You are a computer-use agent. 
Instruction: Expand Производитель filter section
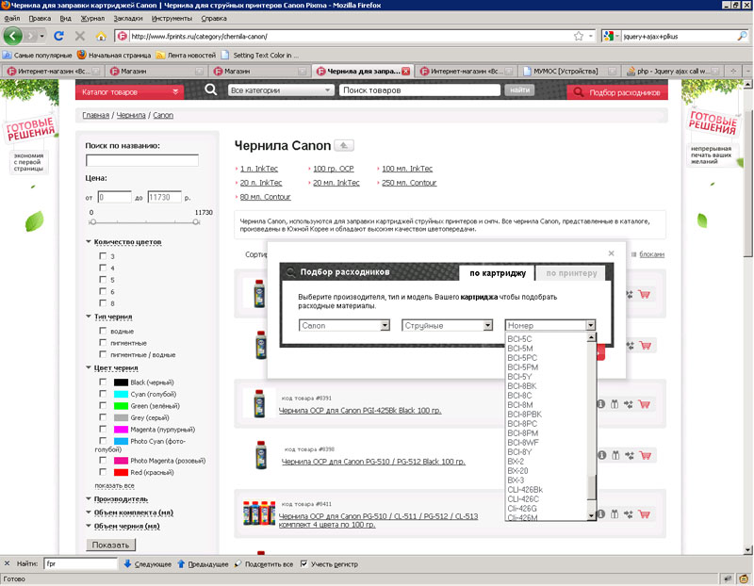point(117,499)
